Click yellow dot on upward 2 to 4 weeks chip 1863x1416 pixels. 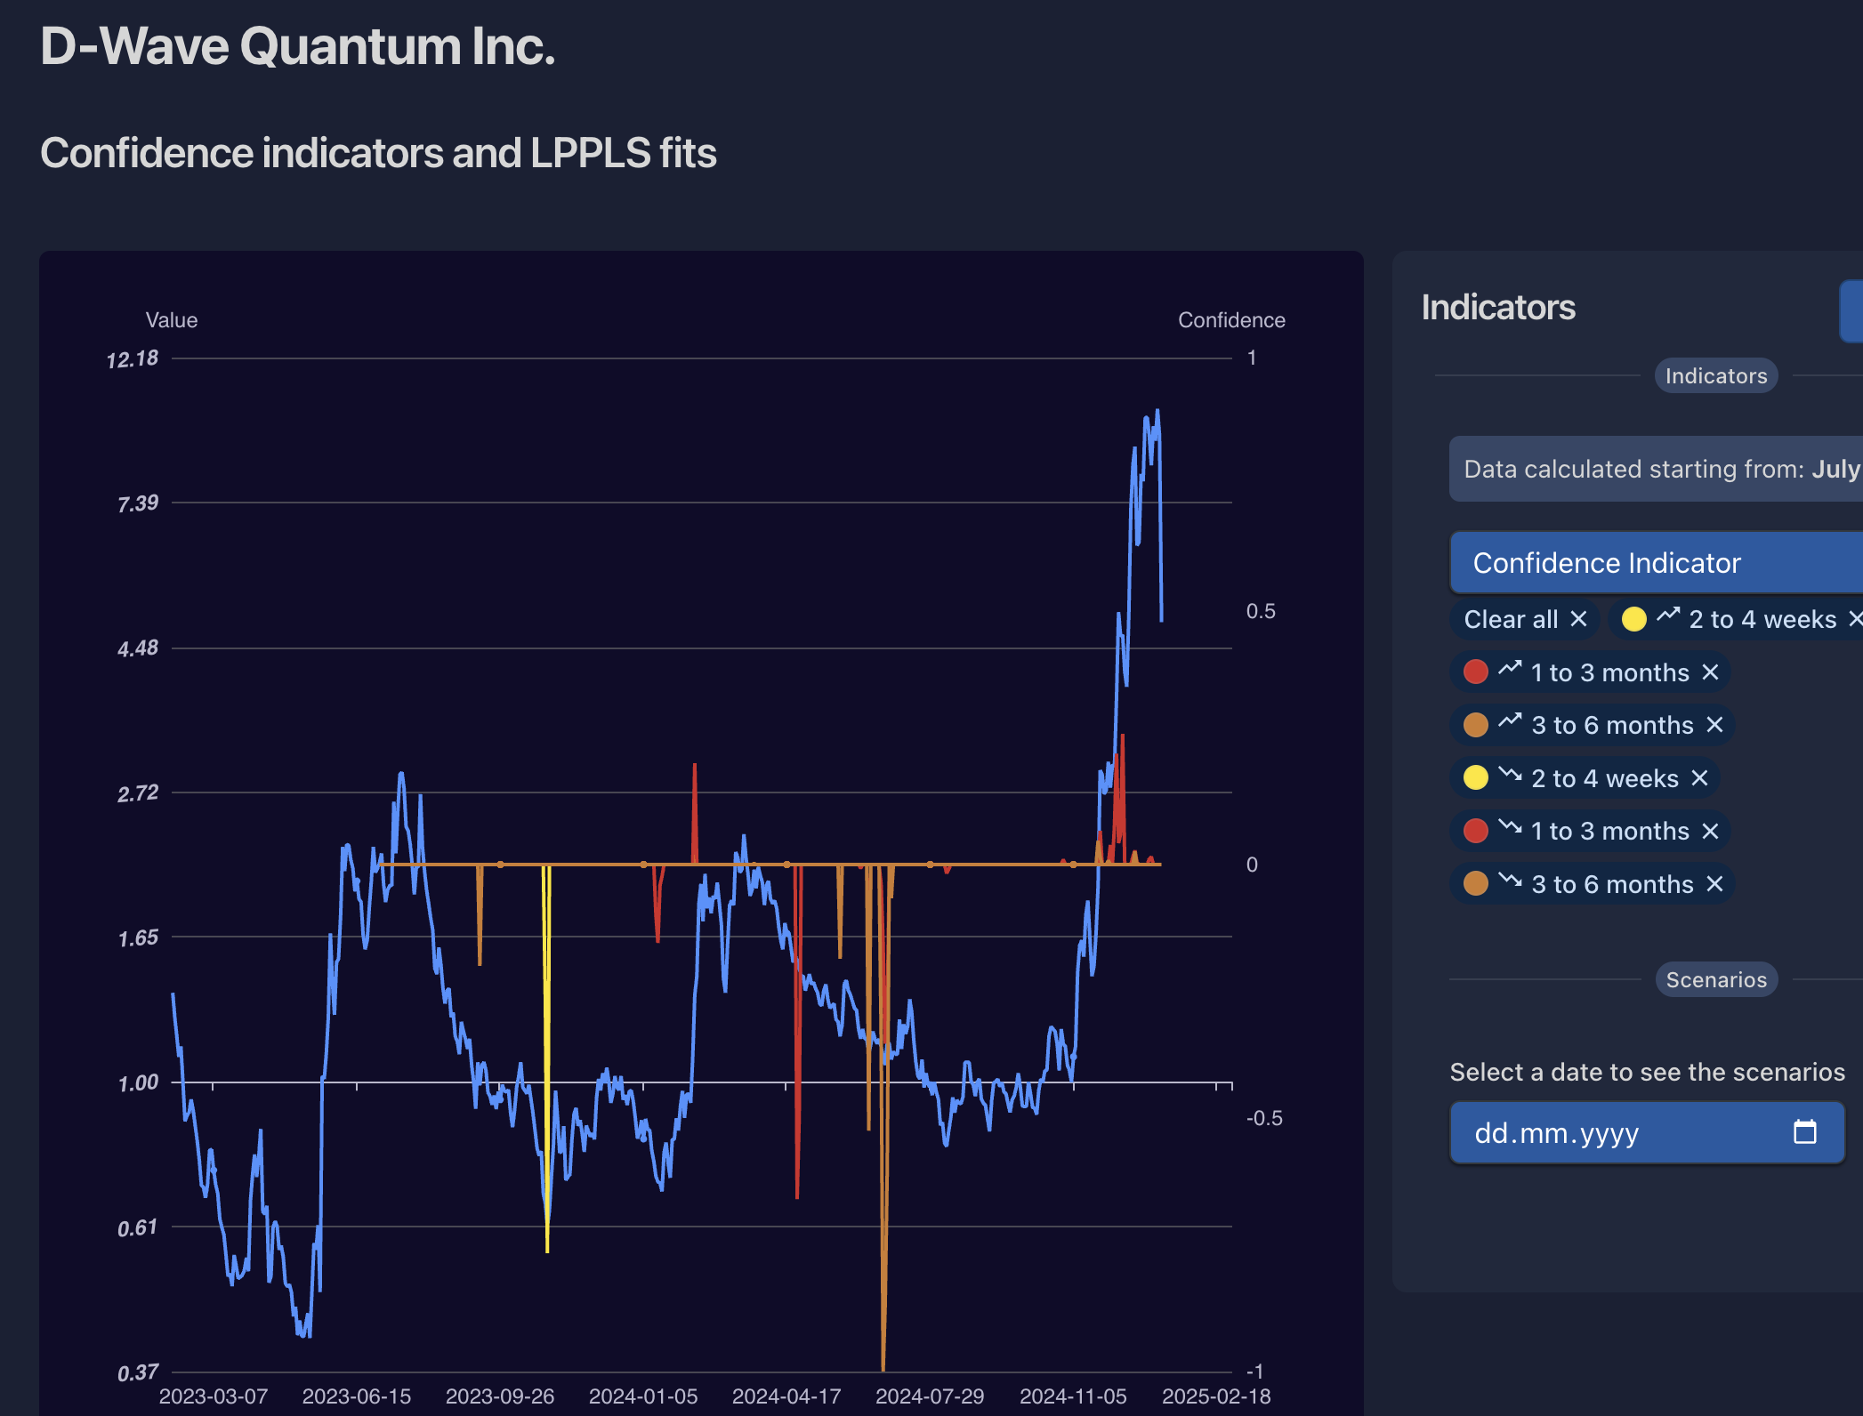click(1634, 619)
